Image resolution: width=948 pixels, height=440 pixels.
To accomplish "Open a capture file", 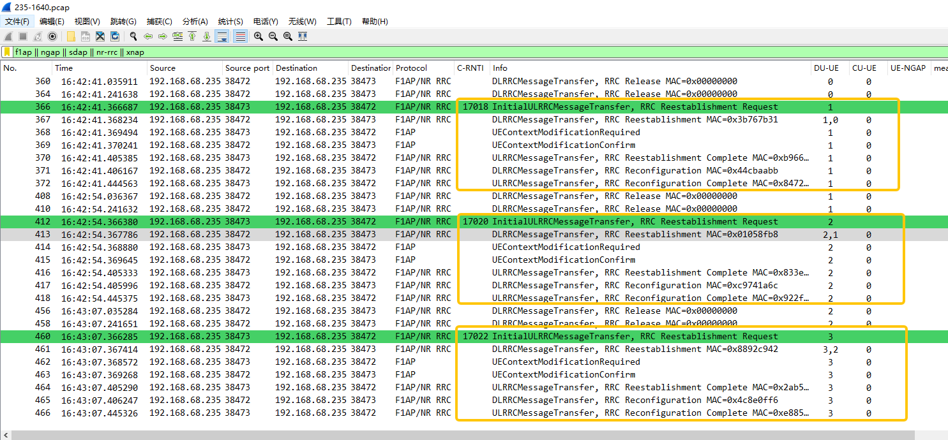I will [x=71, y=36].
